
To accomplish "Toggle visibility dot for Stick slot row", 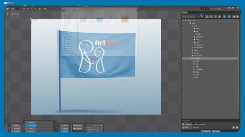I will tap(183, 29).
